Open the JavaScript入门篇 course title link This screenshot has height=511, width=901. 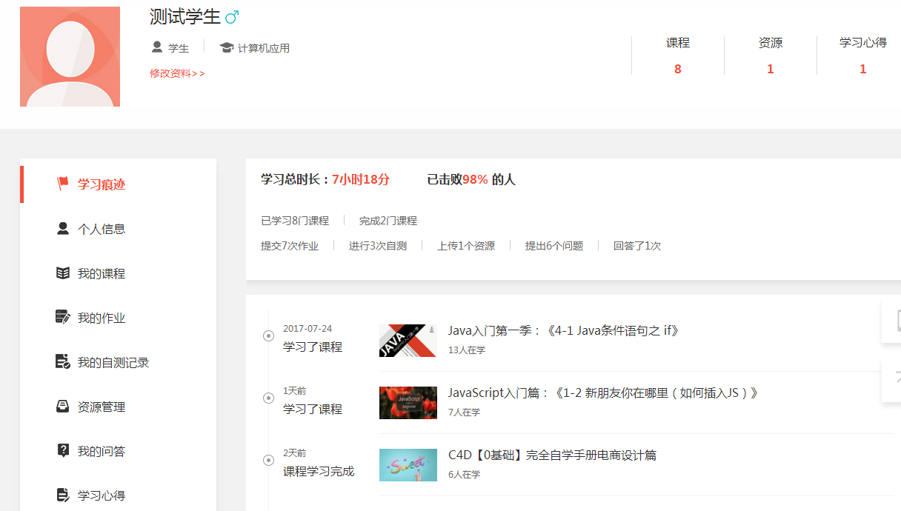[x=604, y=393]
